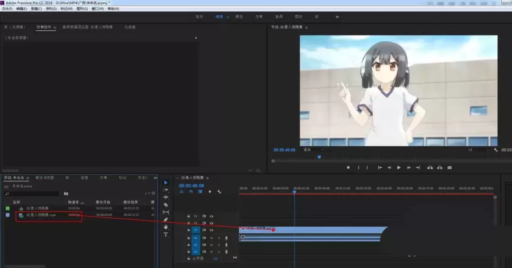
Task: Open Effect Controls panel menu icon
Action: (x=55, y=28)
